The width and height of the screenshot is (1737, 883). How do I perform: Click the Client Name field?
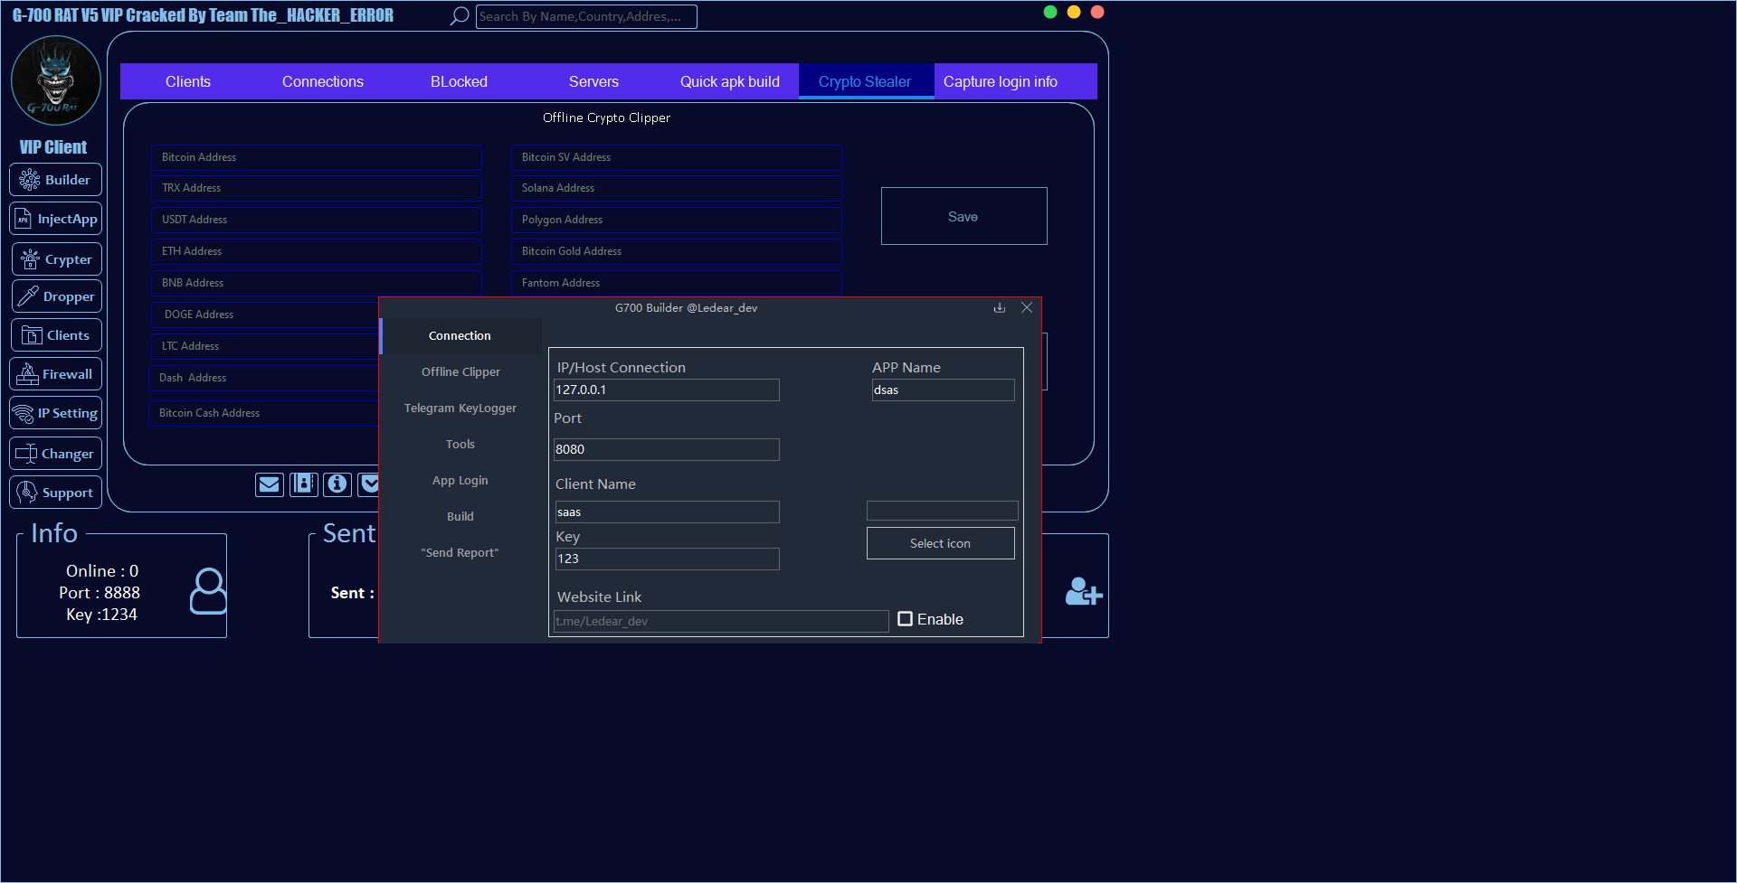click(667, 512)
